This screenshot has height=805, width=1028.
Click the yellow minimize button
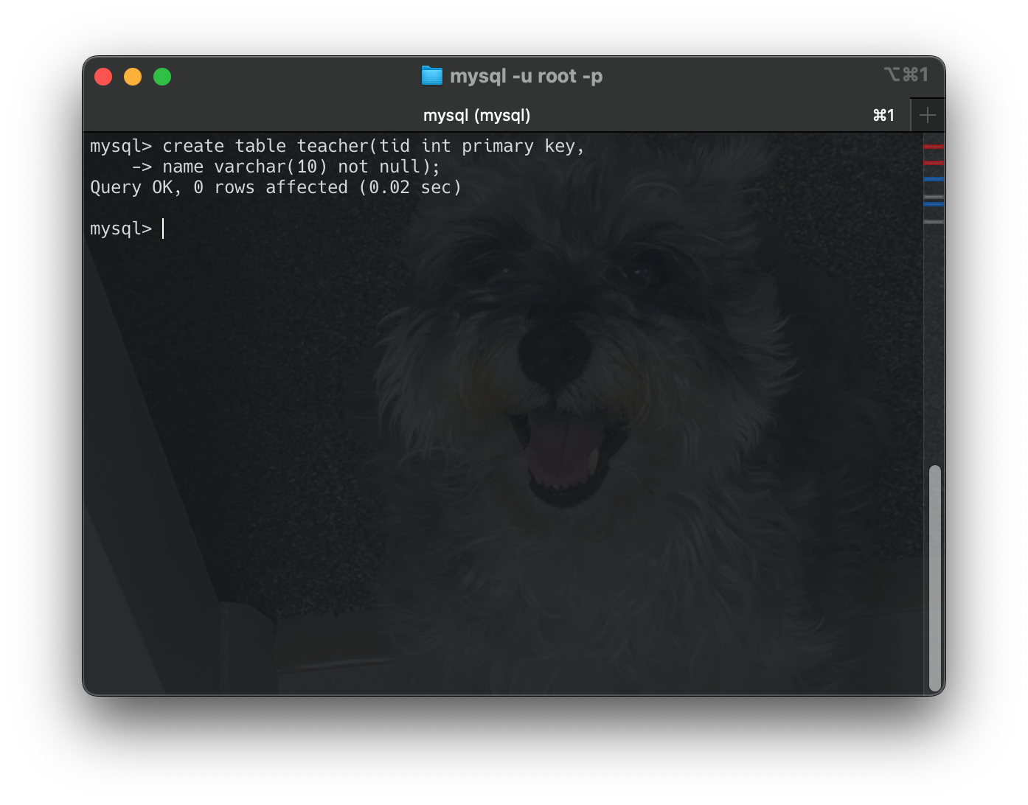133,76
